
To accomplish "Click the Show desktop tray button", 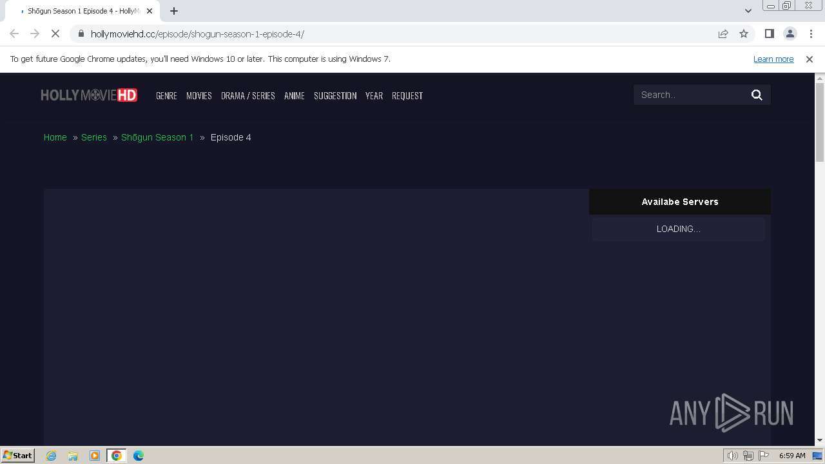I will (x=818, y=456).
